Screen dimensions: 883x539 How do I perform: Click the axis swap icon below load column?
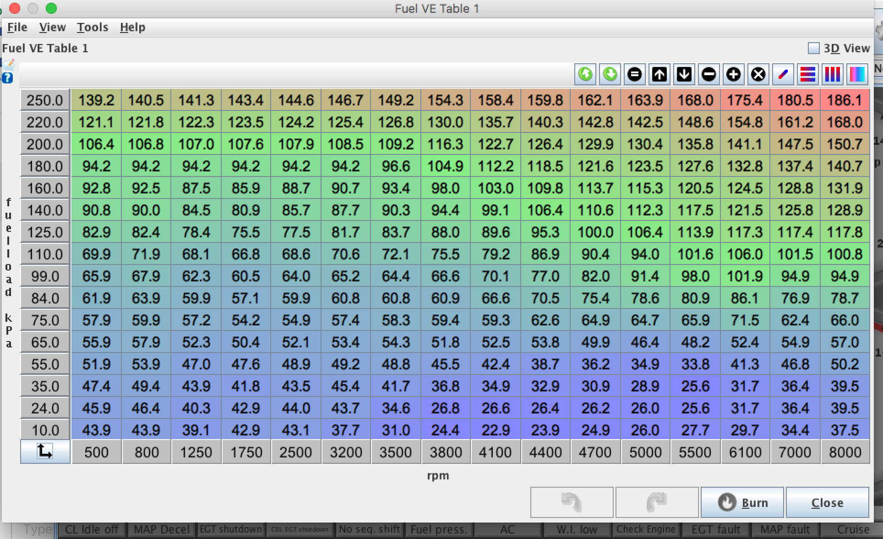[45, 452]
